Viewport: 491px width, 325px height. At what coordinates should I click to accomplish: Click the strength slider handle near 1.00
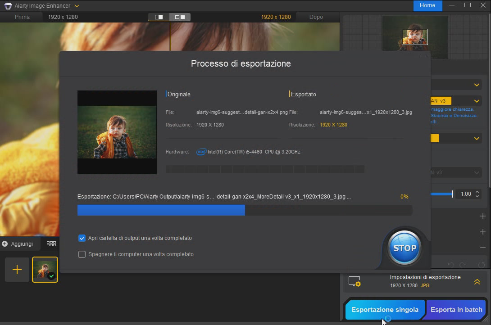(452, 194)
